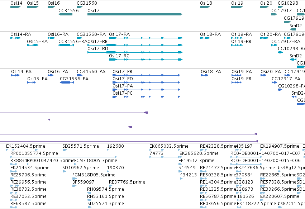Open EST RE37769.5prime label

pos(127,182)
